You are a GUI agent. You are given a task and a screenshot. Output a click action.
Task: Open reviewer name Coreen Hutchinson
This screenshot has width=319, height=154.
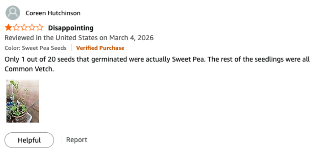point(53,13)
